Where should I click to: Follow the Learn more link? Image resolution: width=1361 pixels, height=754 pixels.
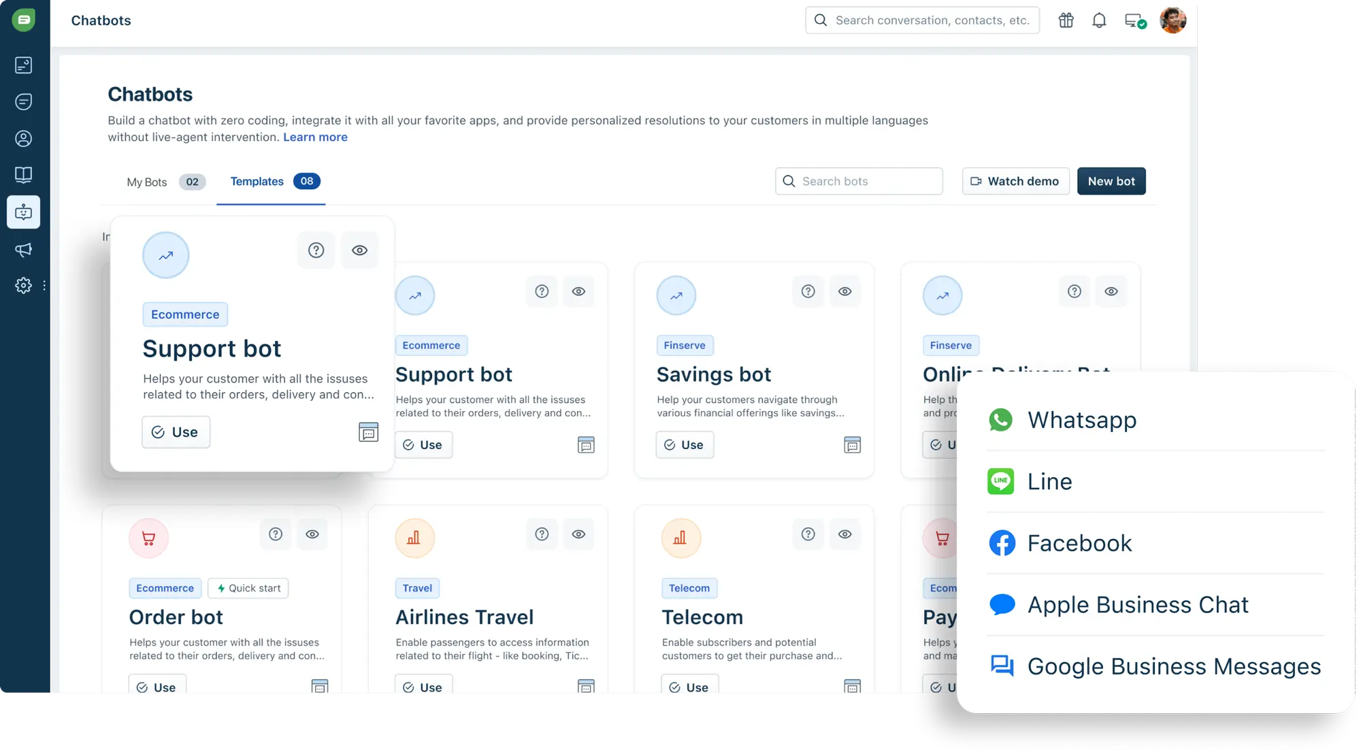pyautogui.click(x=315, y=137)
